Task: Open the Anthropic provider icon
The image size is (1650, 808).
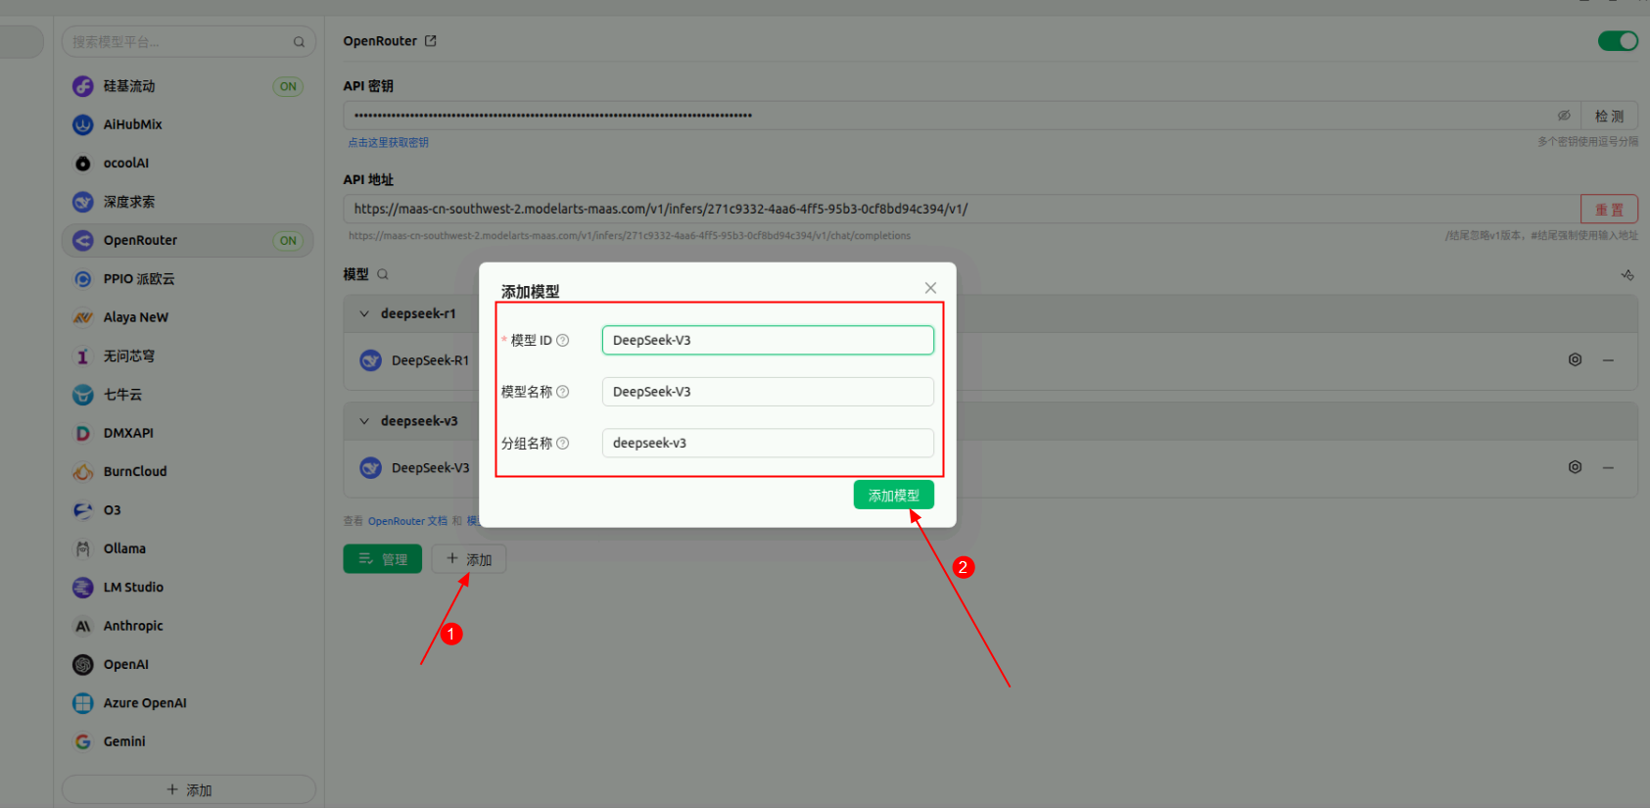Action: 83,626
